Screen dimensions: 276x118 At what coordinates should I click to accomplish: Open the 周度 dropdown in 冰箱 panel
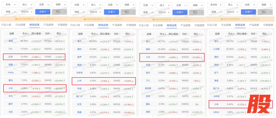[78, 12]
